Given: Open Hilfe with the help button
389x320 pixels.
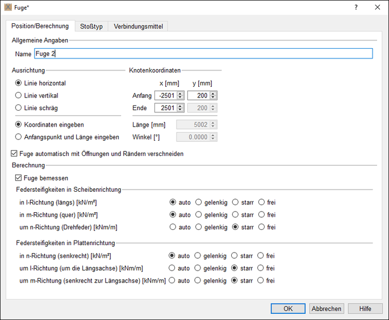Looking at the screenshot, I should click(x=365, y=309).
